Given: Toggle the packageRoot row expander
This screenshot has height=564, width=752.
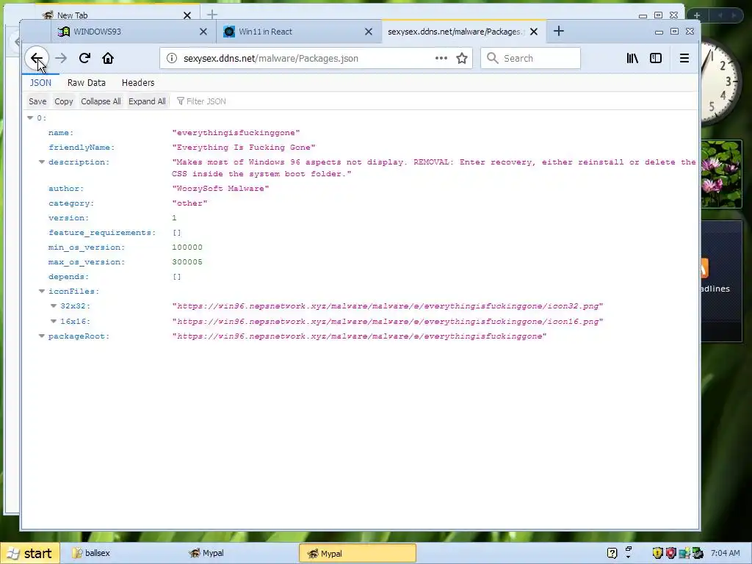Looking at the screenshot, I should point(42,336).
